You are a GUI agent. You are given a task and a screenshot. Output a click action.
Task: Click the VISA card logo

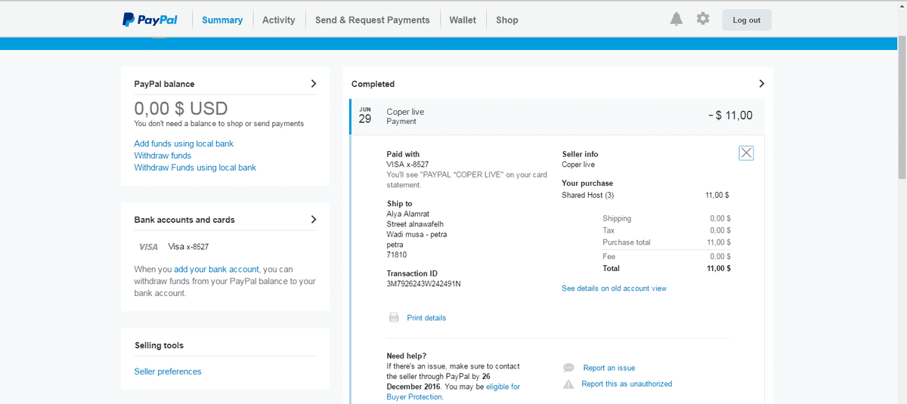(x=148, y=247)
